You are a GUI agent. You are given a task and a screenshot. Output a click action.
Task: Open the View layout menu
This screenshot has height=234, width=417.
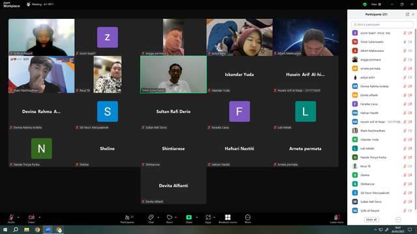(376, 5)
